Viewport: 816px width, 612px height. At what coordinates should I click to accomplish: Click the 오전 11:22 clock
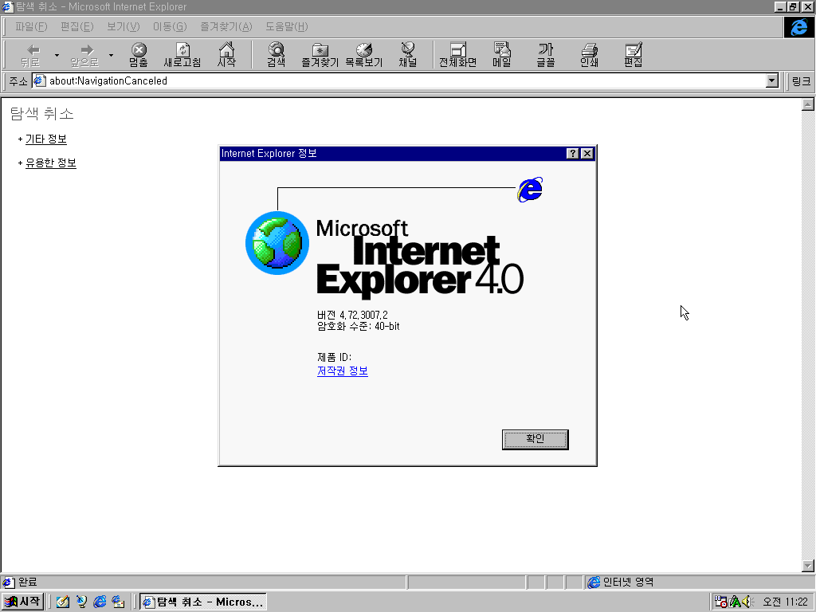point(785,602)
